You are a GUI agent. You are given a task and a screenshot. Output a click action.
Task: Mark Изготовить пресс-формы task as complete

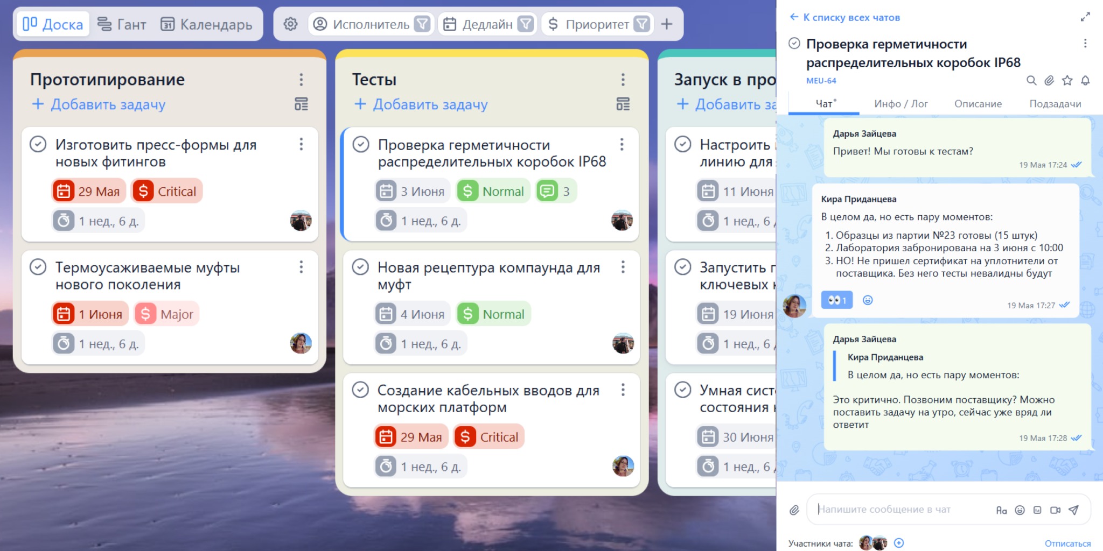[38, 144]
